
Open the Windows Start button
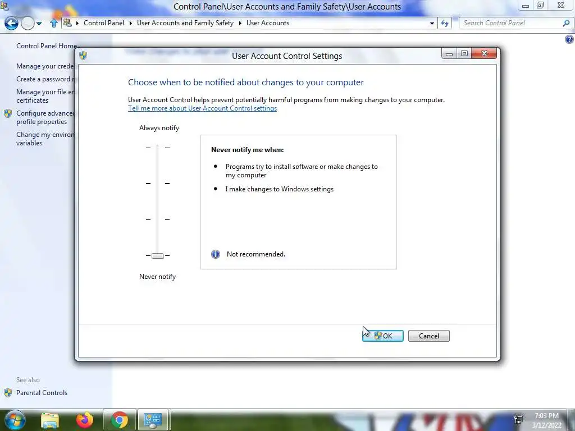click(15, 420)
